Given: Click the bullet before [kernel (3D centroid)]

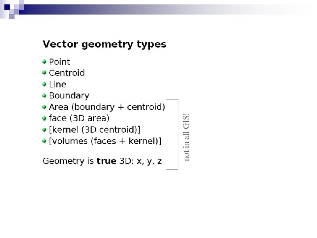Looking at the screenshot, I should point(44,130).
